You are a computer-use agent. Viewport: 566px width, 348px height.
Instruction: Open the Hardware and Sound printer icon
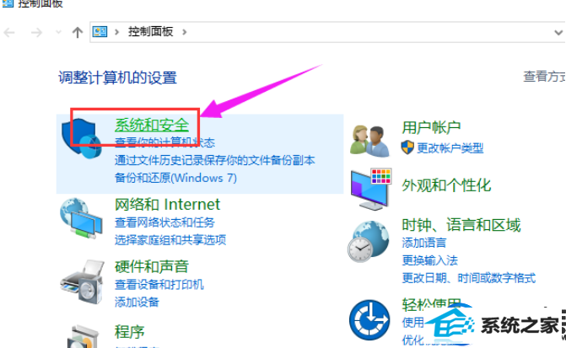[82, 281]
